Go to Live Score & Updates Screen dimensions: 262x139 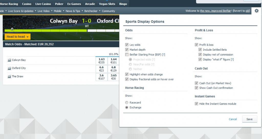(21, 11)
